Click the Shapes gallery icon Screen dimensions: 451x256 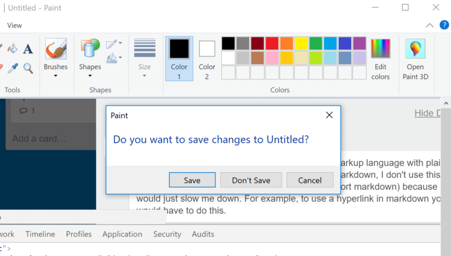pos(90,49)
